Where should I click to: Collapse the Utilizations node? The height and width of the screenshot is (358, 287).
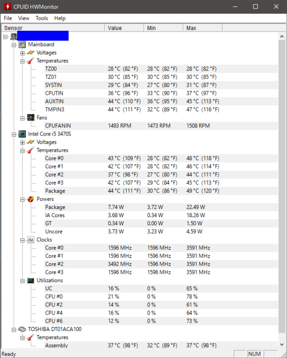tap(23, 281)
